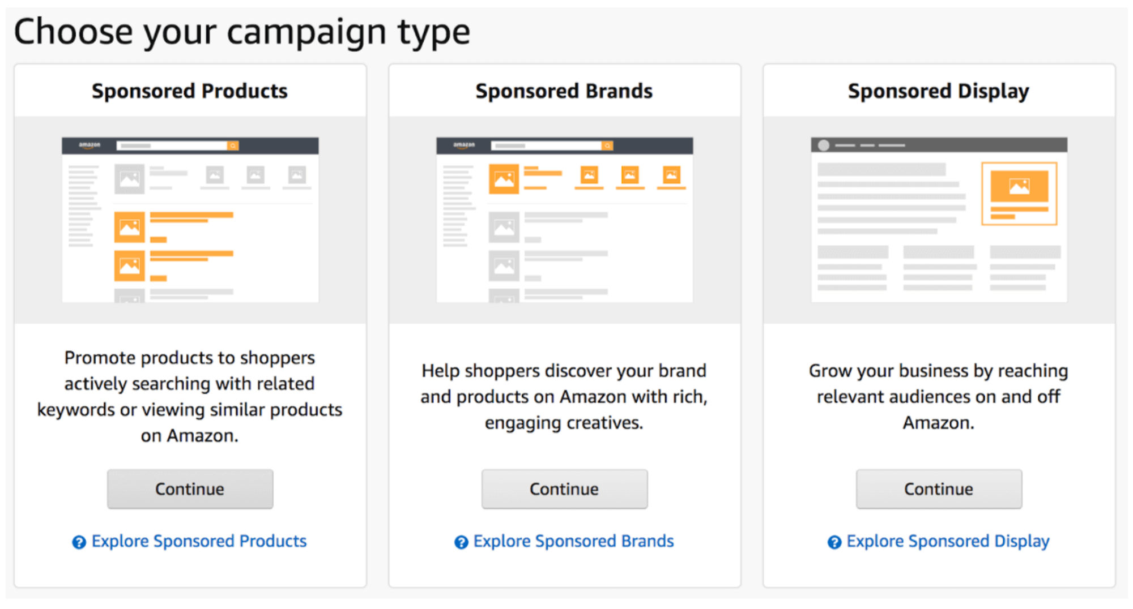Screen dimensions: 1133x609
Task: Open the Explore Sponsored Brands link
Action: [573, 541]
